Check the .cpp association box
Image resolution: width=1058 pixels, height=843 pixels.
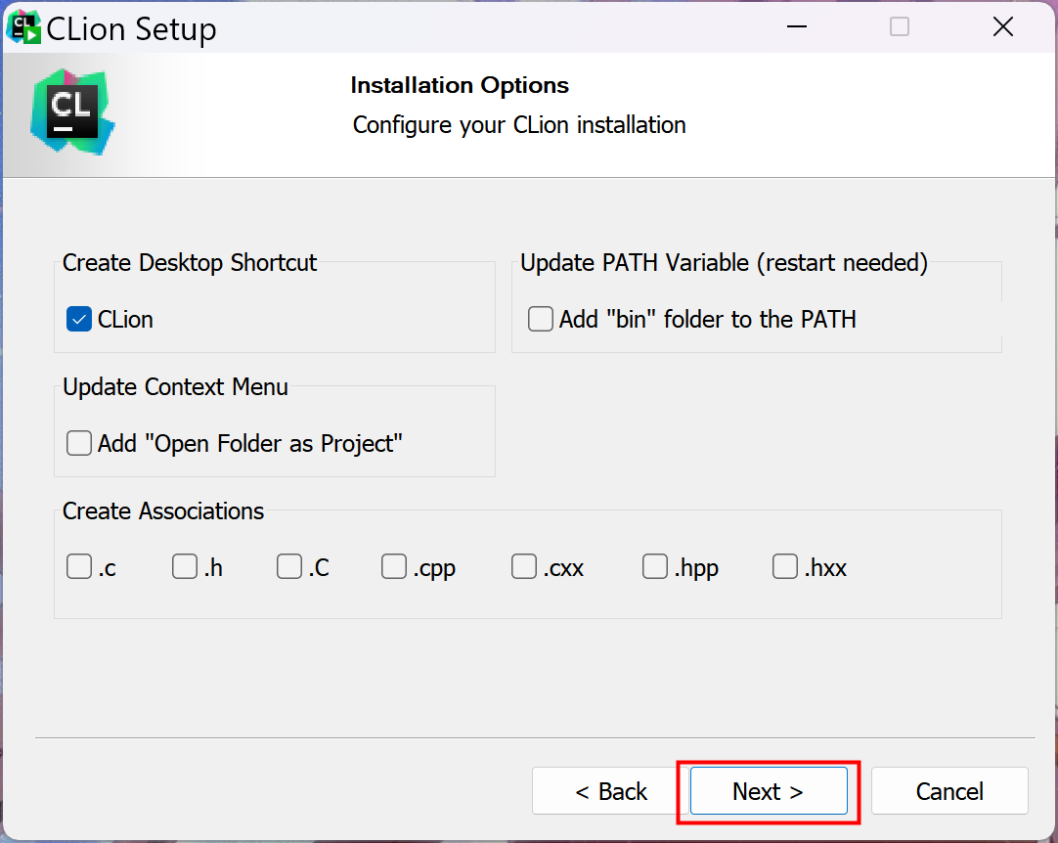[394, 566]
